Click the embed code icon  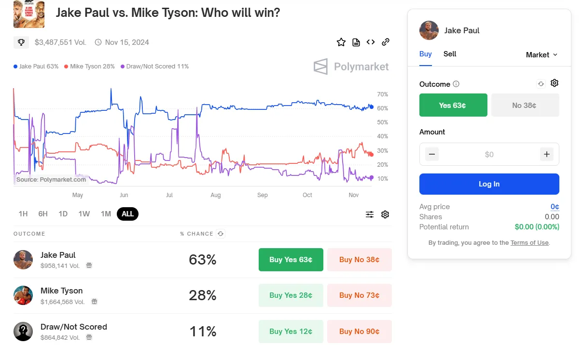coord(371,42)
